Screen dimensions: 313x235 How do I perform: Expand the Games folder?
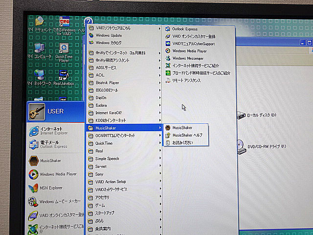(124, 205)
